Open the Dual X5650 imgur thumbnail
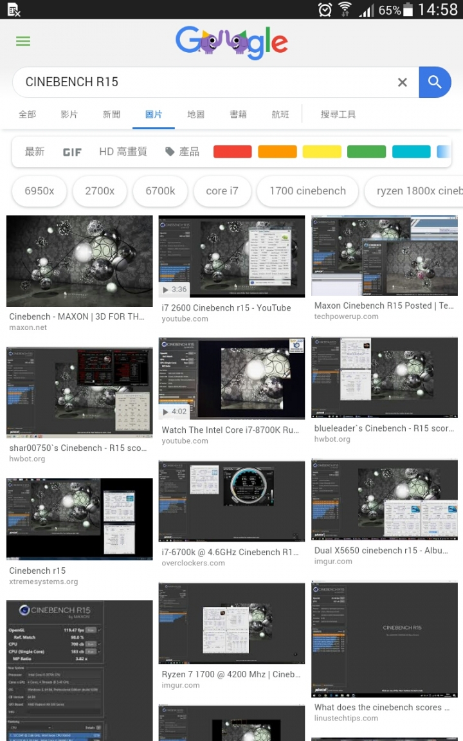This screenshot has width=463, height=741. click(385, 500)
